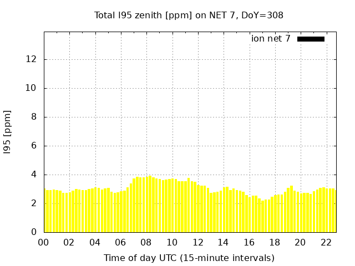
Task: Select the 8 tick label on the y-axis
Action: click(34, 117)
